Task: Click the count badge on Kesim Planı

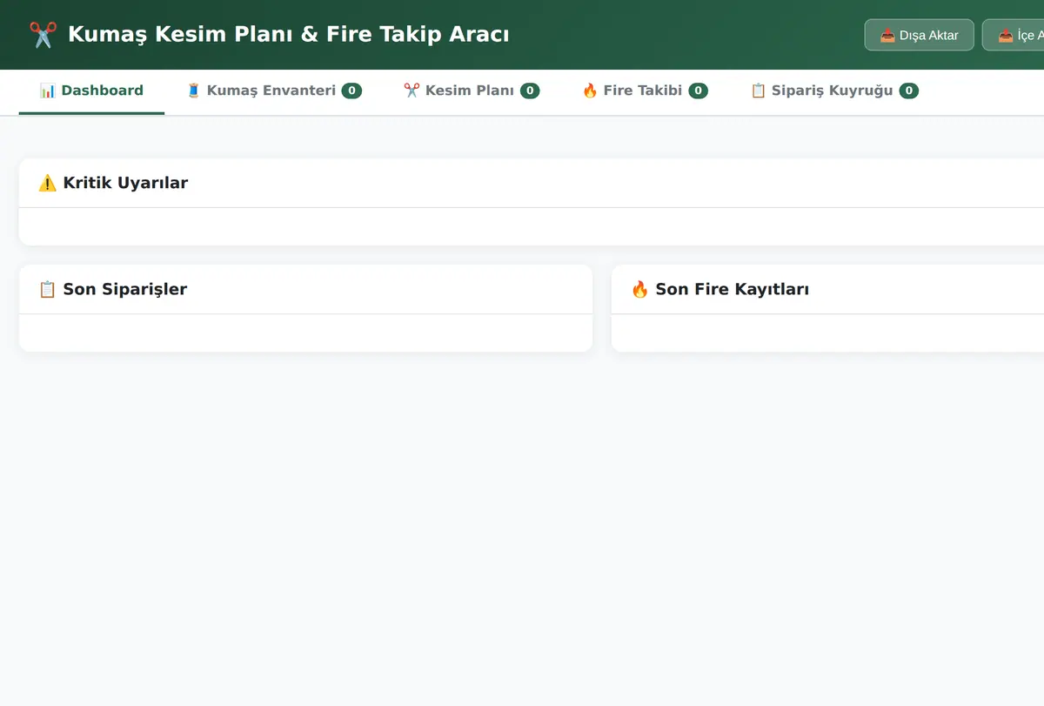Action: coord(530,91)
